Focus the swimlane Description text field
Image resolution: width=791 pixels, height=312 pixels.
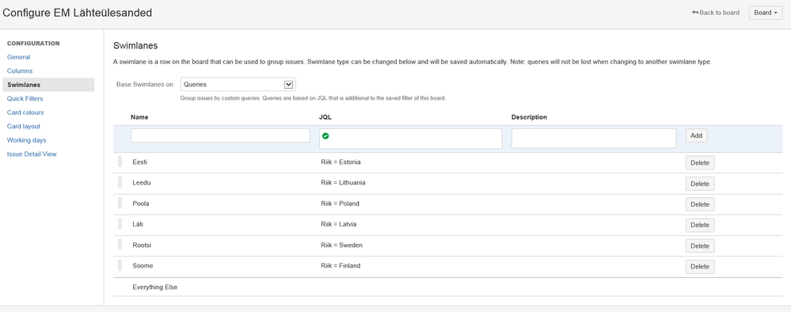click(x=594, y=139)
